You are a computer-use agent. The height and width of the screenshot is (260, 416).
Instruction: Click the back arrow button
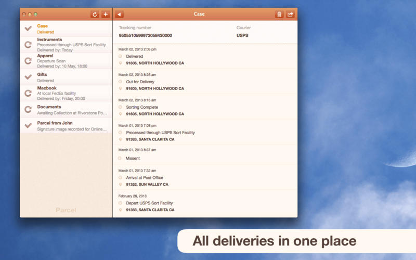(120, 15)
